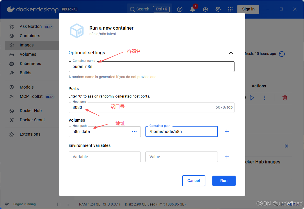Open the notifications bell icon
The width and height of the screenshot is (304, 209).
pos(192,9)
